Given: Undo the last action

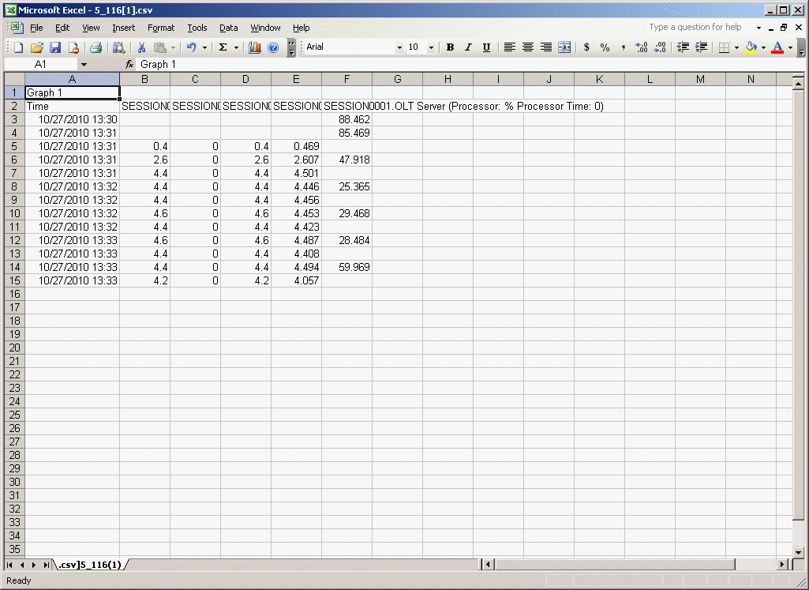Looking at the screenshot, I should (192, 47).
